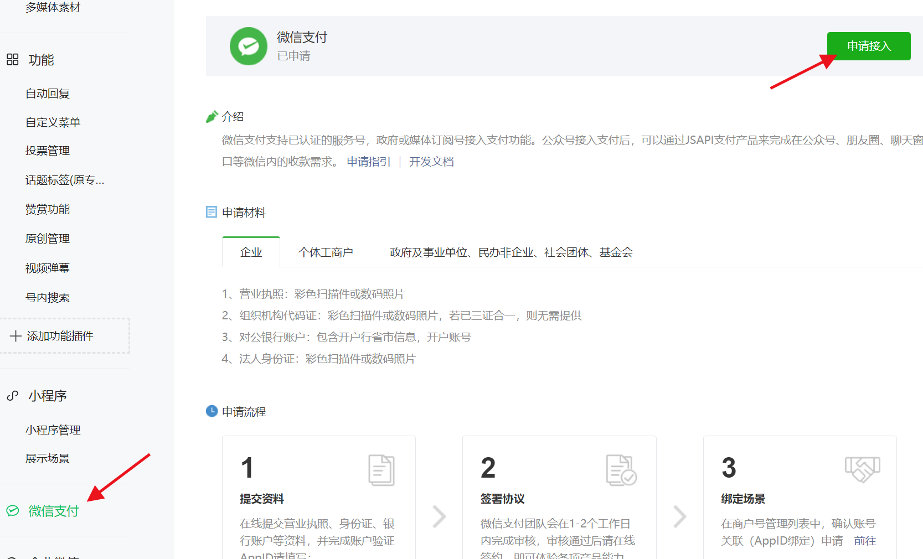Open 原创管理 in the sidebar
This screenshot has width=923, height=559.
coord(48,239)
